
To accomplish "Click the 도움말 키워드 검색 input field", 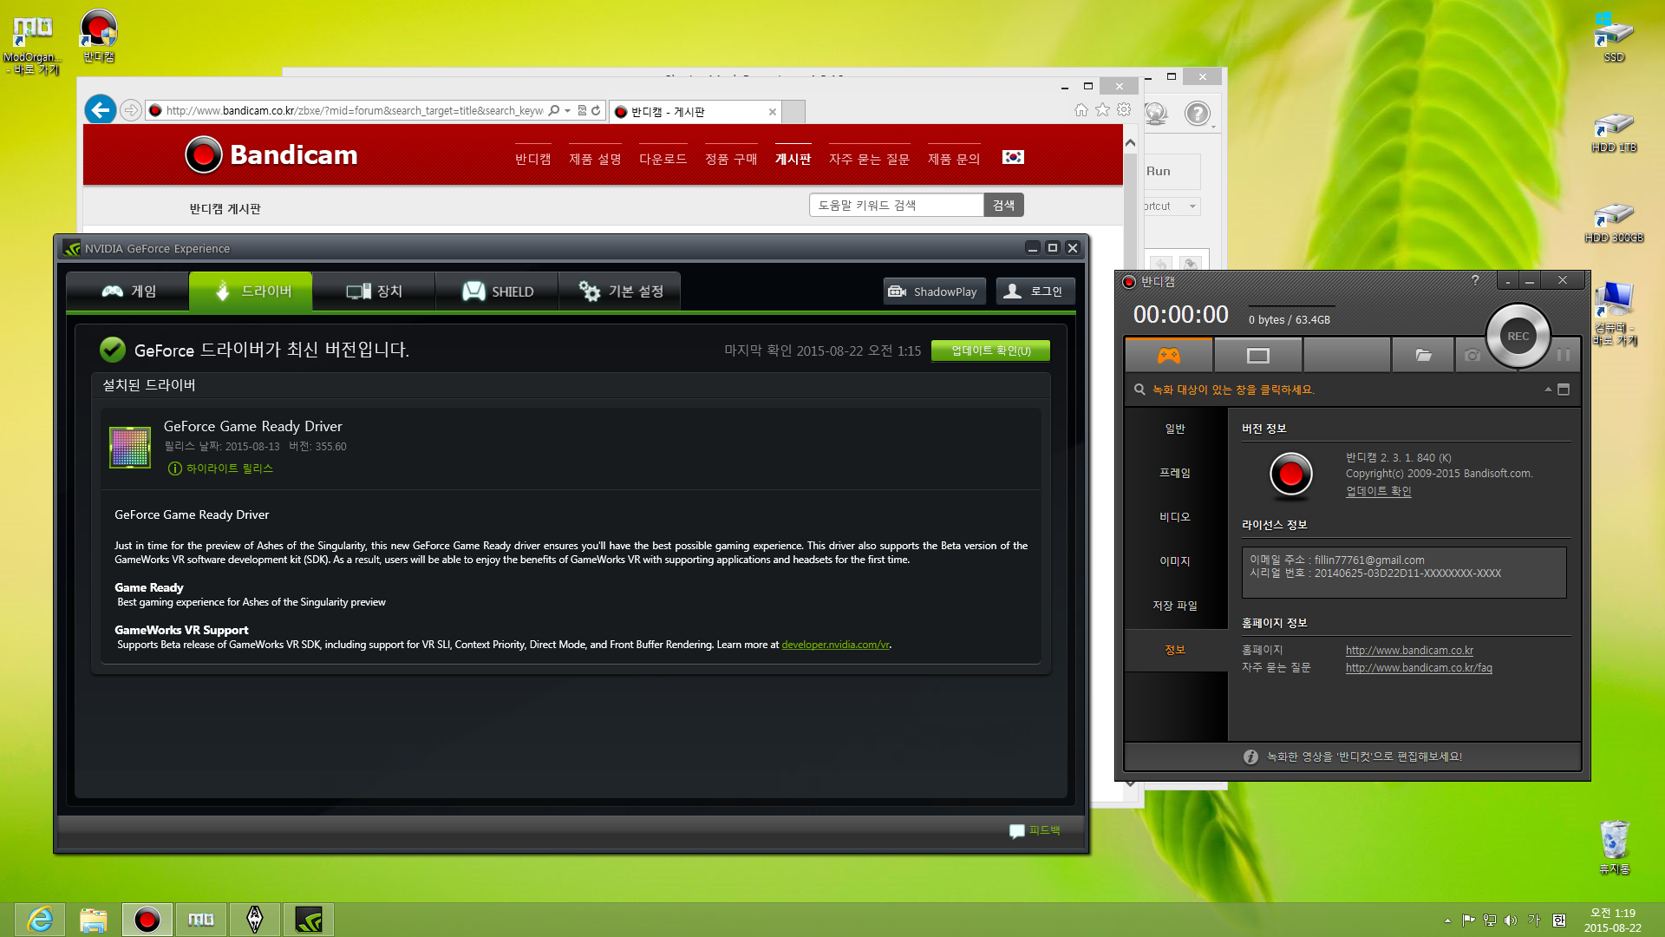I will [897, 205].
